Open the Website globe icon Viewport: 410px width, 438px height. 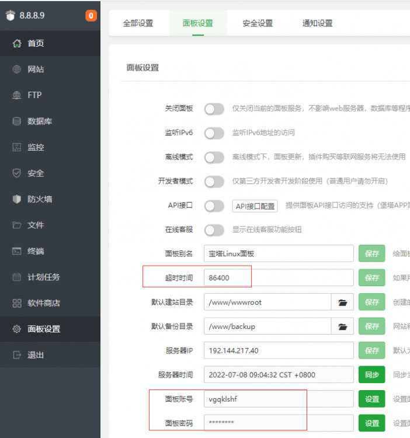click(x=16, y=69)
